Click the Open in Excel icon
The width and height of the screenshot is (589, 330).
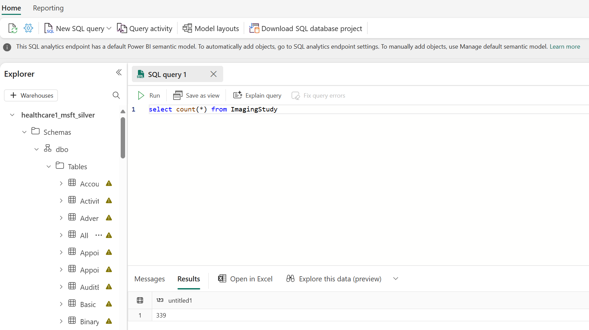[222, 278]
